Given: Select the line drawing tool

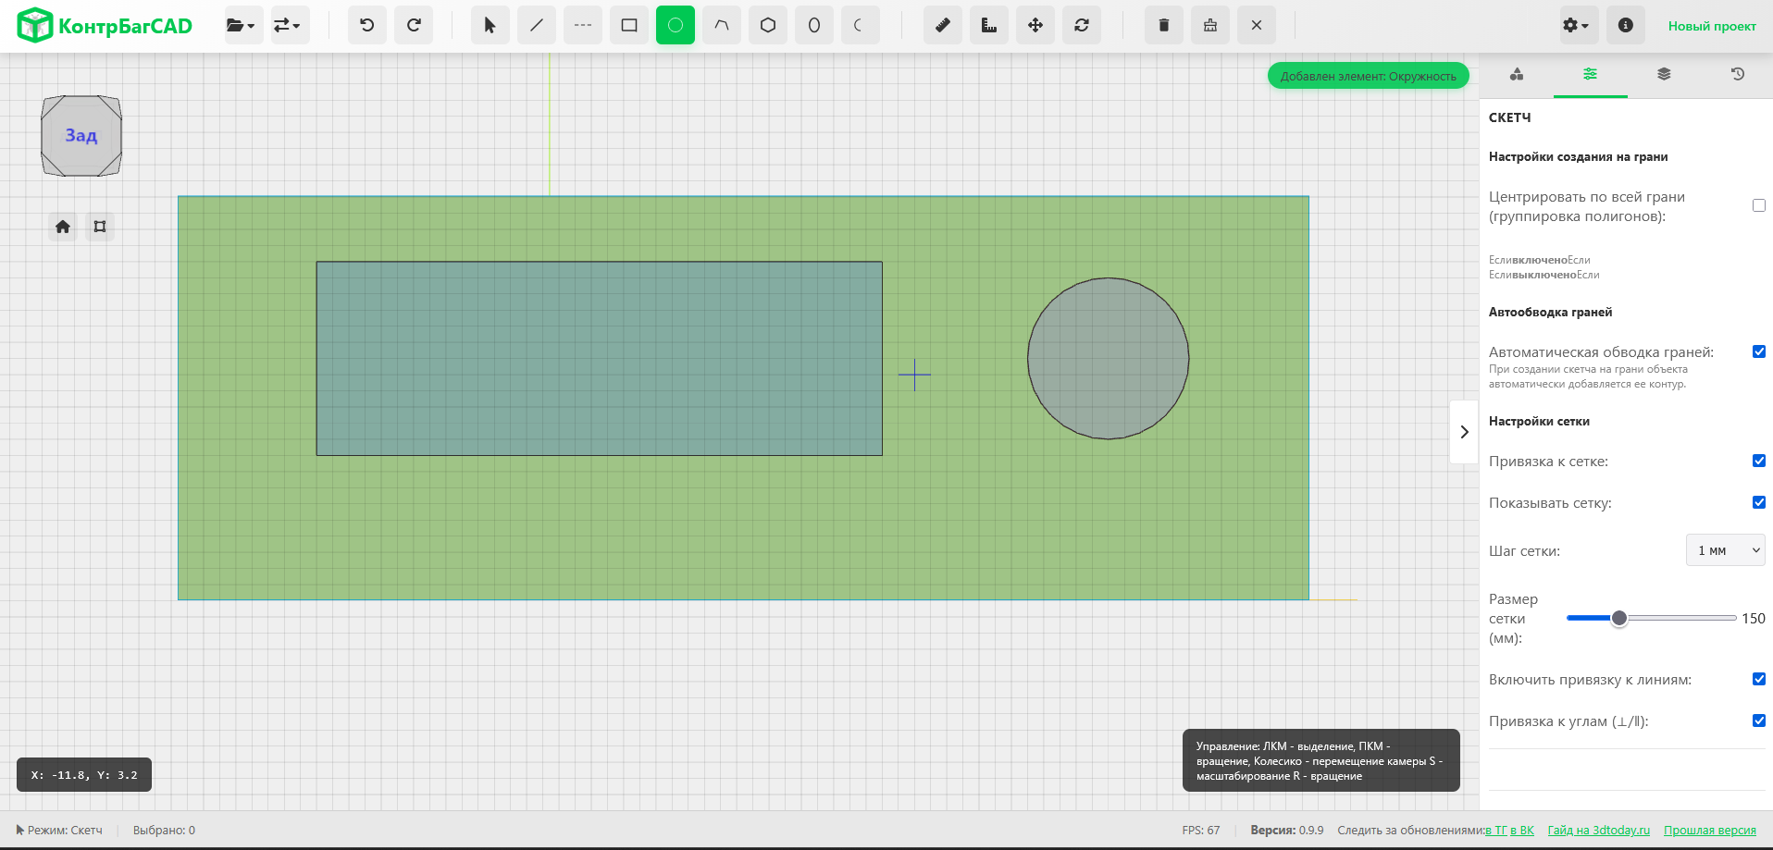Looking at the screenshot, I should (x=536, y=26).
